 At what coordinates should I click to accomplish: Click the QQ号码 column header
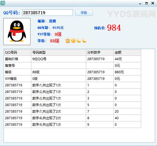tap(18, 52)
